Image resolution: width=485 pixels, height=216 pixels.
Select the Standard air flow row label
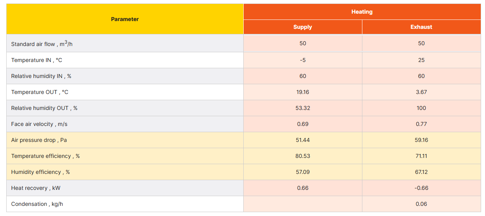[42, 44]
